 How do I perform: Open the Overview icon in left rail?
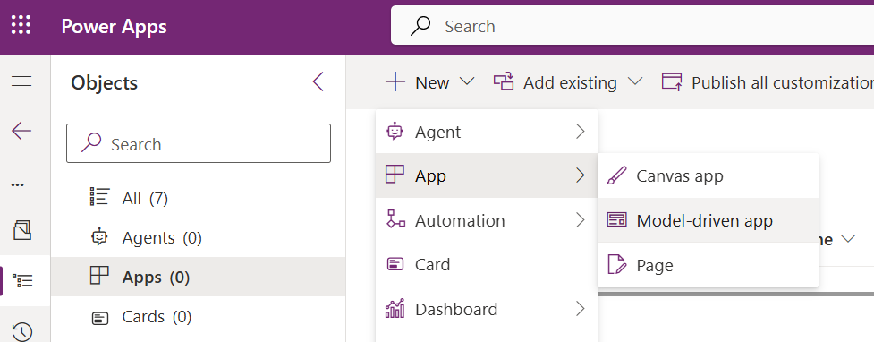point(21,230)
